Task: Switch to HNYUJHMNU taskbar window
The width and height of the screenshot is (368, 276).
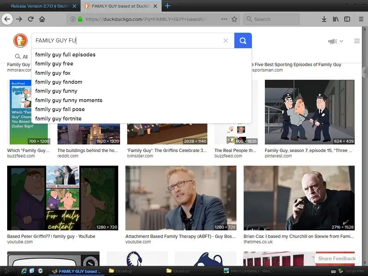Action: click(x=248, y=271)
